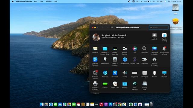Click the Search field in System Preferences

click(159, 27)
